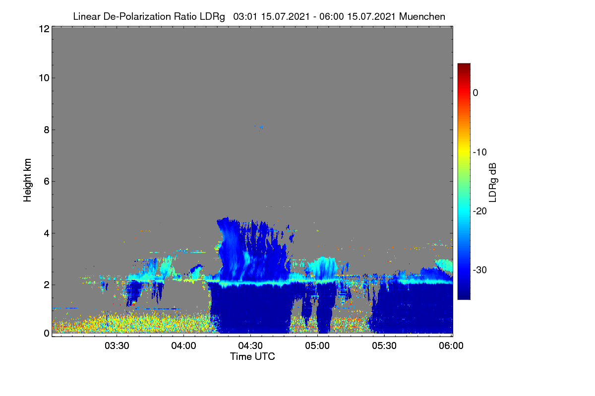Click the 'Time UTC' x-axis label

252,356
